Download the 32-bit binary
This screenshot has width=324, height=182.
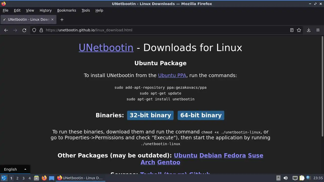150,115
